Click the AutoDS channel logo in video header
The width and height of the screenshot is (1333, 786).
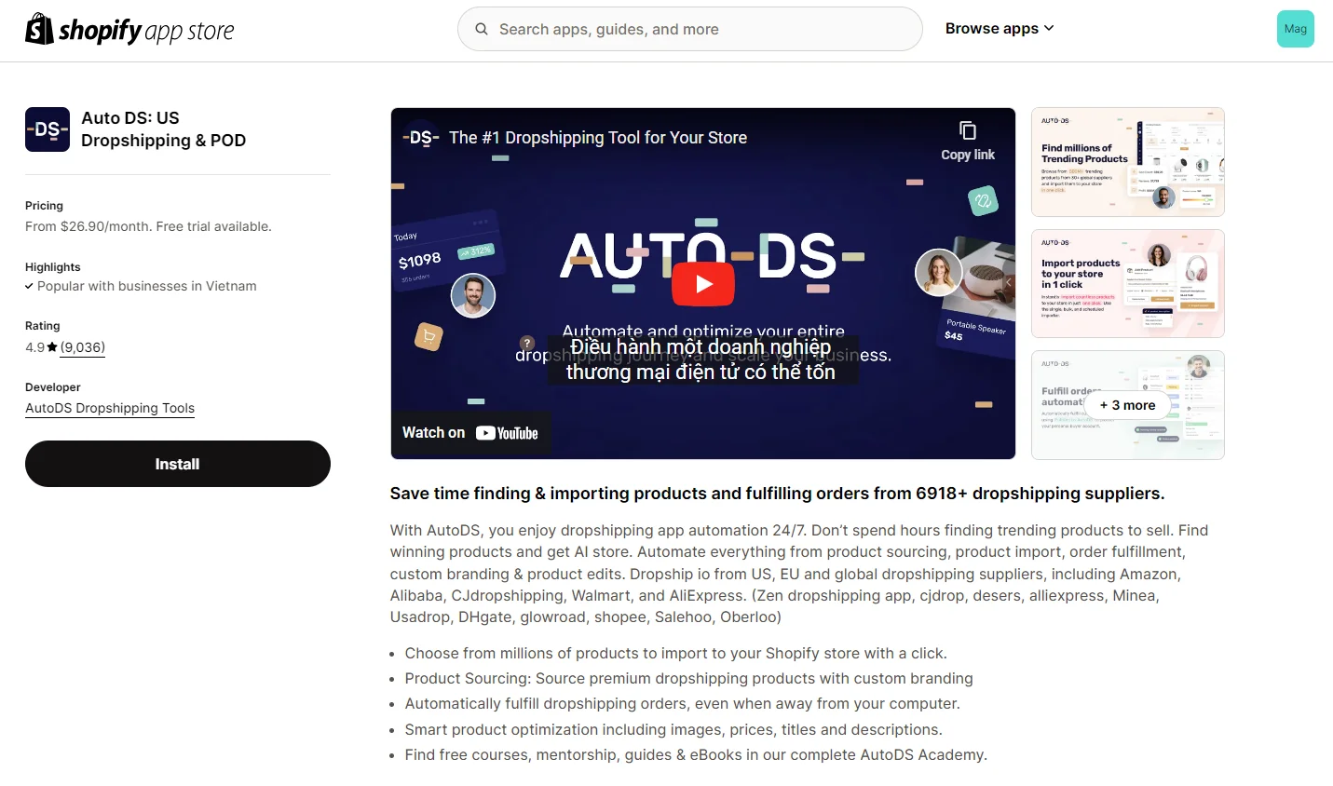click(421, 138)
